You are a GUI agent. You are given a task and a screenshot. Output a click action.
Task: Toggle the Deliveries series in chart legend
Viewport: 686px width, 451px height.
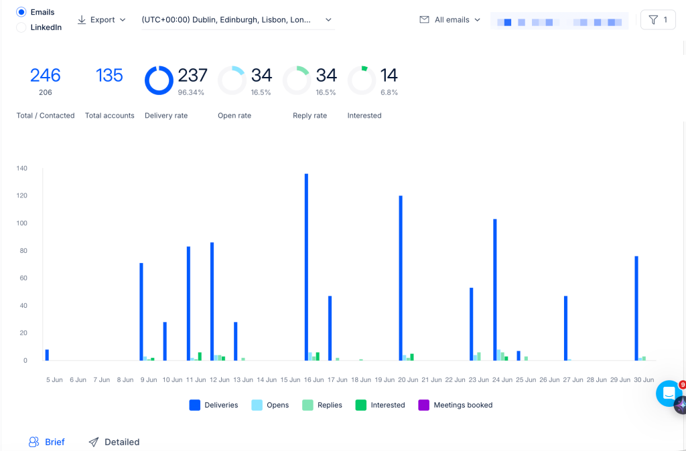[x=214, y=405]
